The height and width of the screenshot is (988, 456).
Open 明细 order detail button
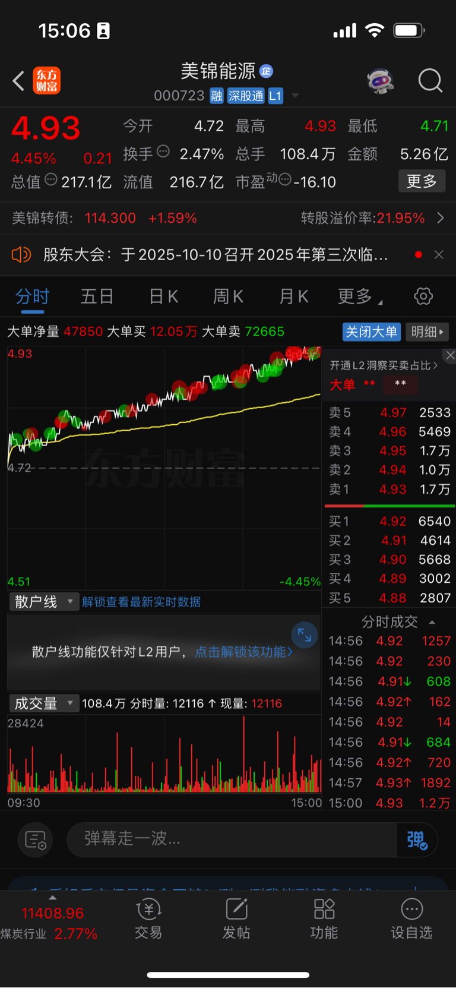(x=427, y=332)
